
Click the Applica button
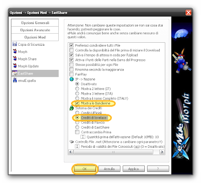[x=134, y=169]
